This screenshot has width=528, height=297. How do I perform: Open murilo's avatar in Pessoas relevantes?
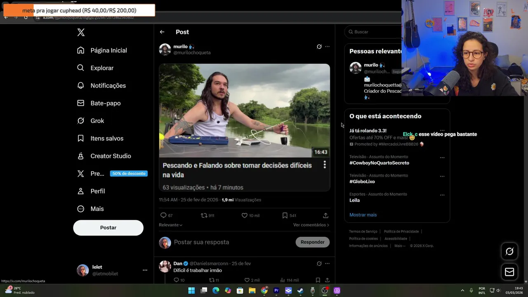click(356, 68)
